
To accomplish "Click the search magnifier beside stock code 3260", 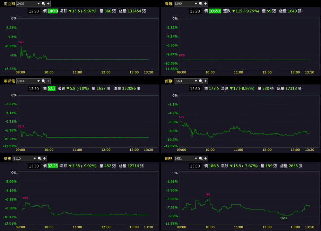I will coord(201,81).
